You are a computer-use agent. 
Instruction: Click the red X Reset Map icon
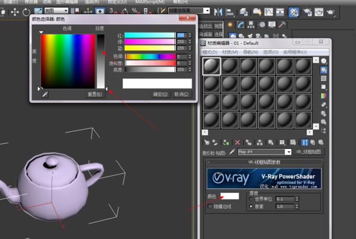237,143
